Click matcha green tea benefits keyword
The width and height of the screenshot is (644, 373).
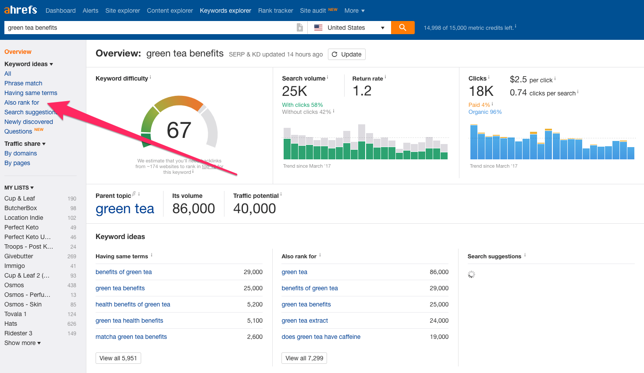[x=131, y=337]
